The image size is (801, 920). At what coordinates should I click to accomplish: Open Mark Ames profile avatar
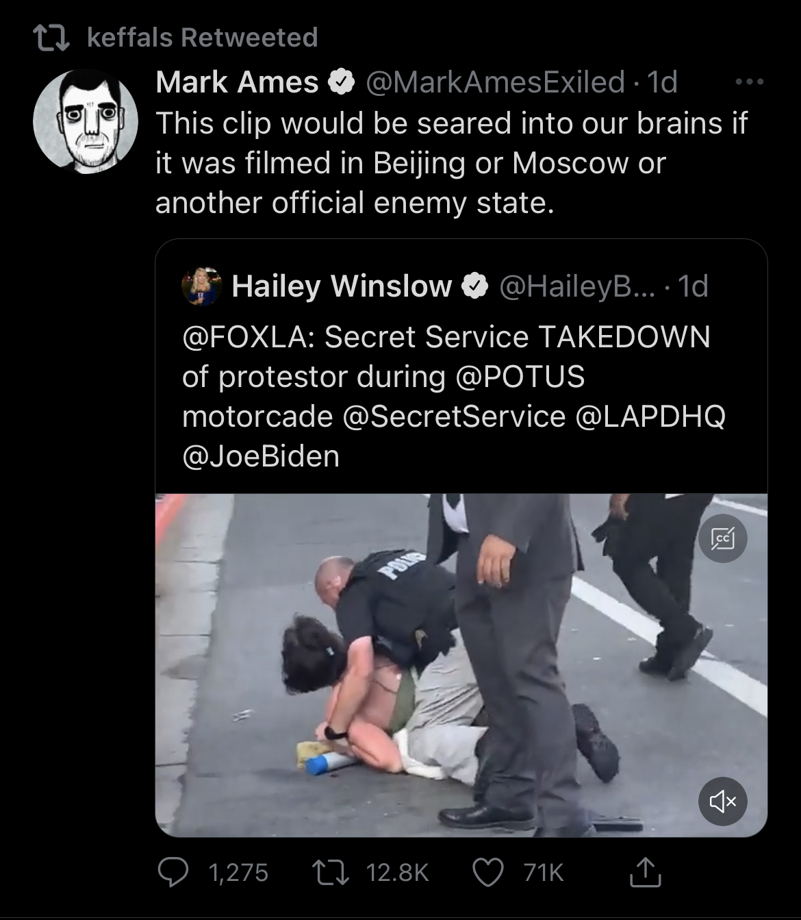point(86,121)
